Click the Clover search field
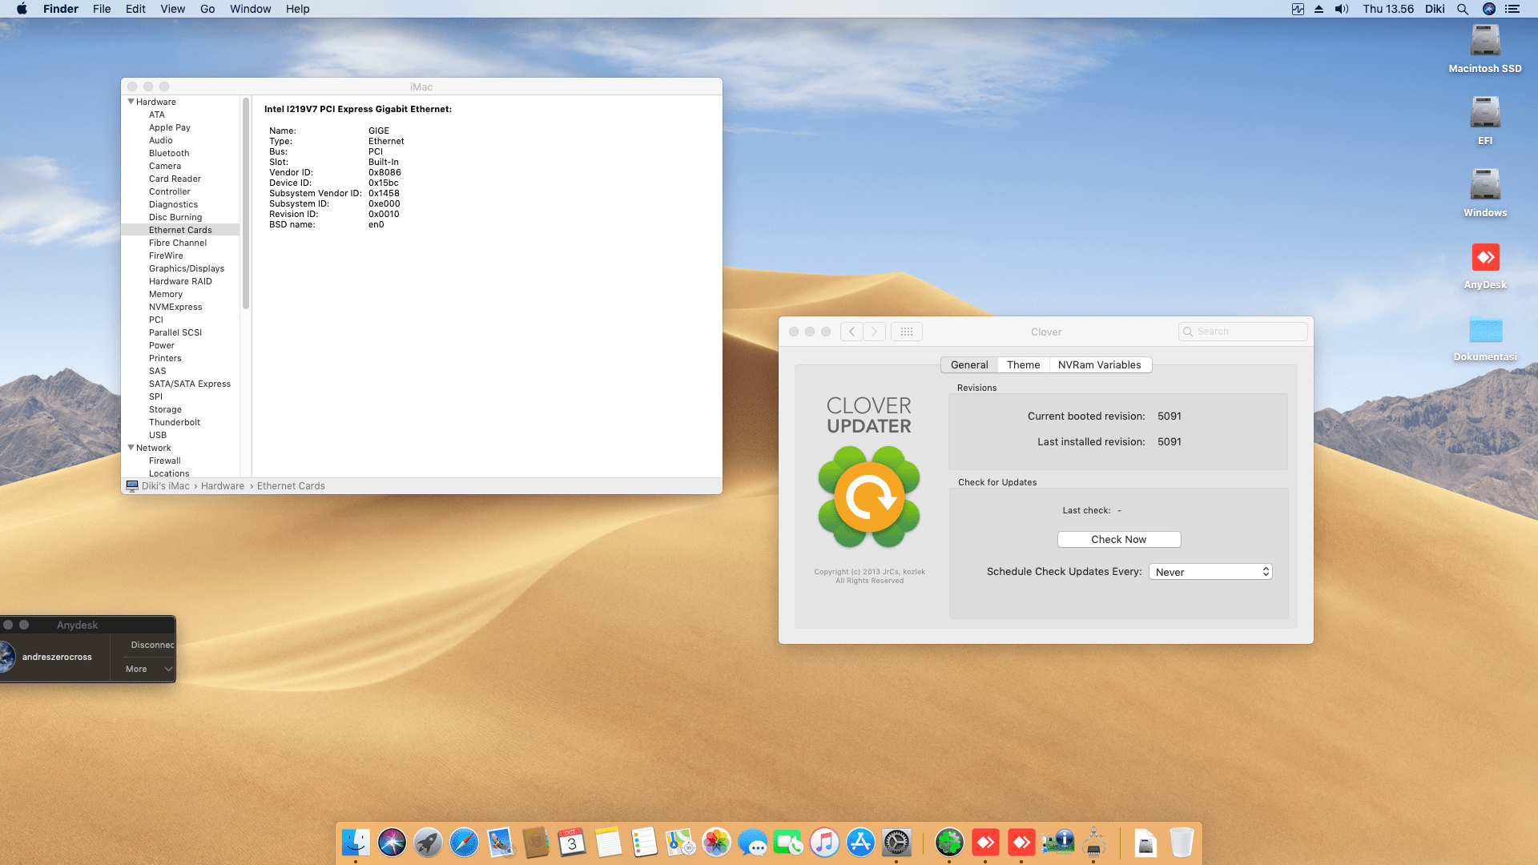1538x865 pixels. (1246, 332)
